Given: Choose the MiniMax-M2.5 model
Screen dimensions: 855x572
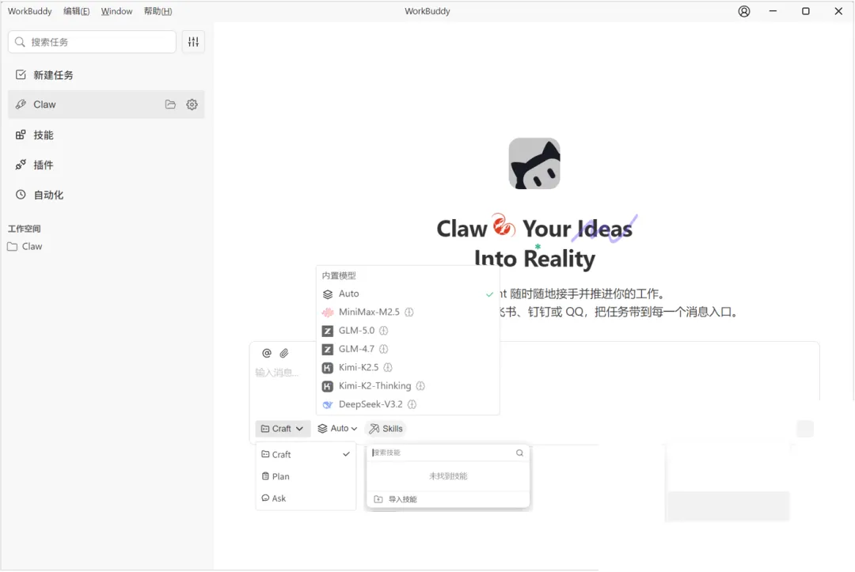Looking at the screenshot, I should tap(408, 313).
